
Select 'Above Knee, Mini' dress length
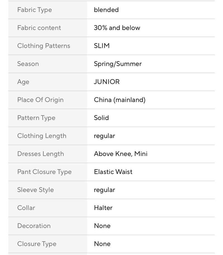click(x=121, y=154)
